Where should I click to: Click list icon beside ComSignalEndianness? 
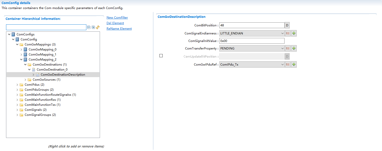[288, 33]
